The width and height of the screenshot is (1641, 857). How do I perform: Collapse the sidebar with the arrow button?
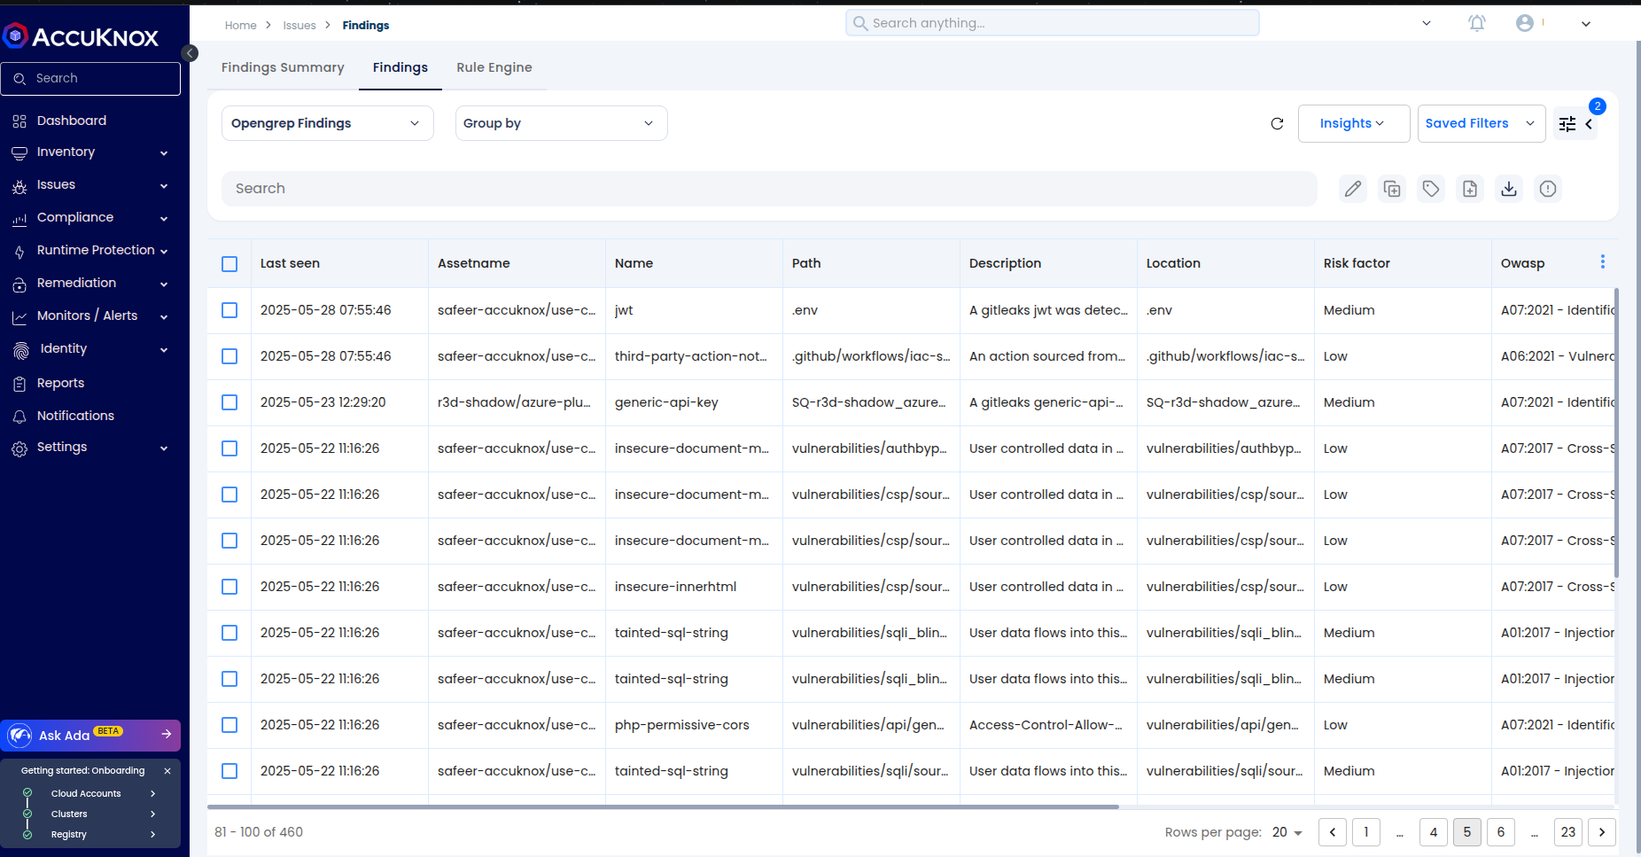click(x=190, y=53)
